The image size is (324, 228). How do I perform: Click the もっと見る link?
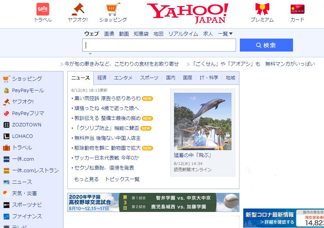click(x=86, y=179)
